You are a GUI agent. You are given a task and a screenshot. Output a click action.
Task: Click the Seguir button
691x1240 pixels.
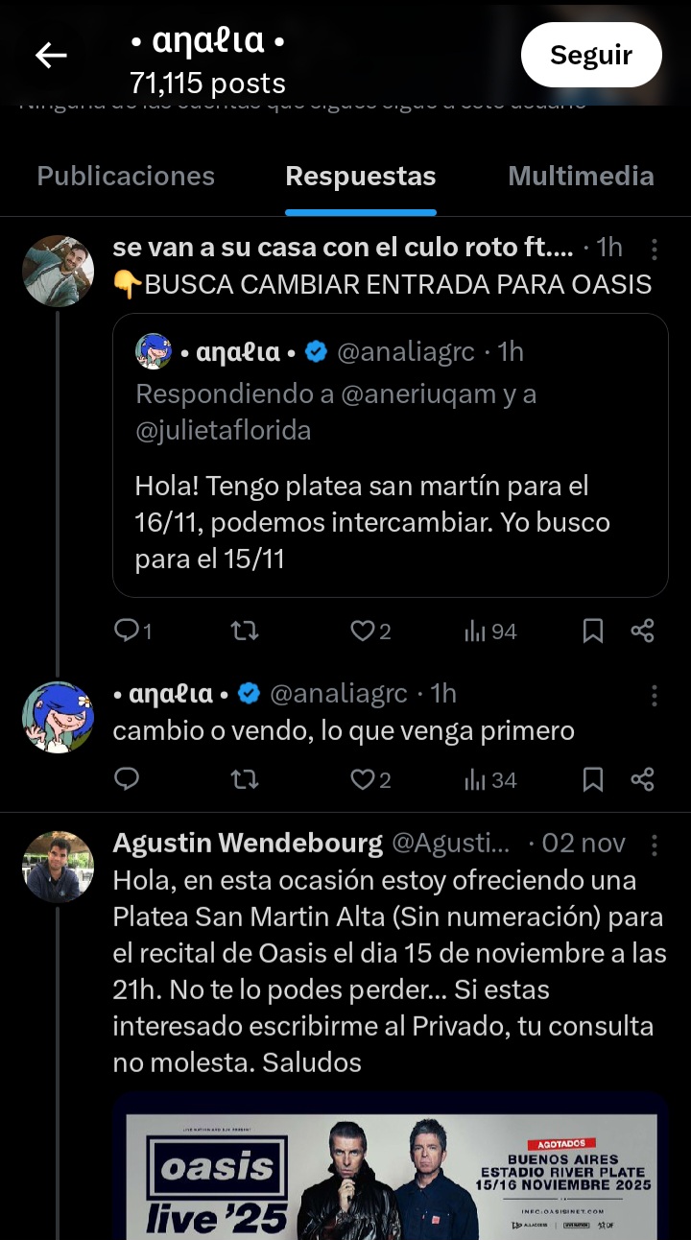591,55
